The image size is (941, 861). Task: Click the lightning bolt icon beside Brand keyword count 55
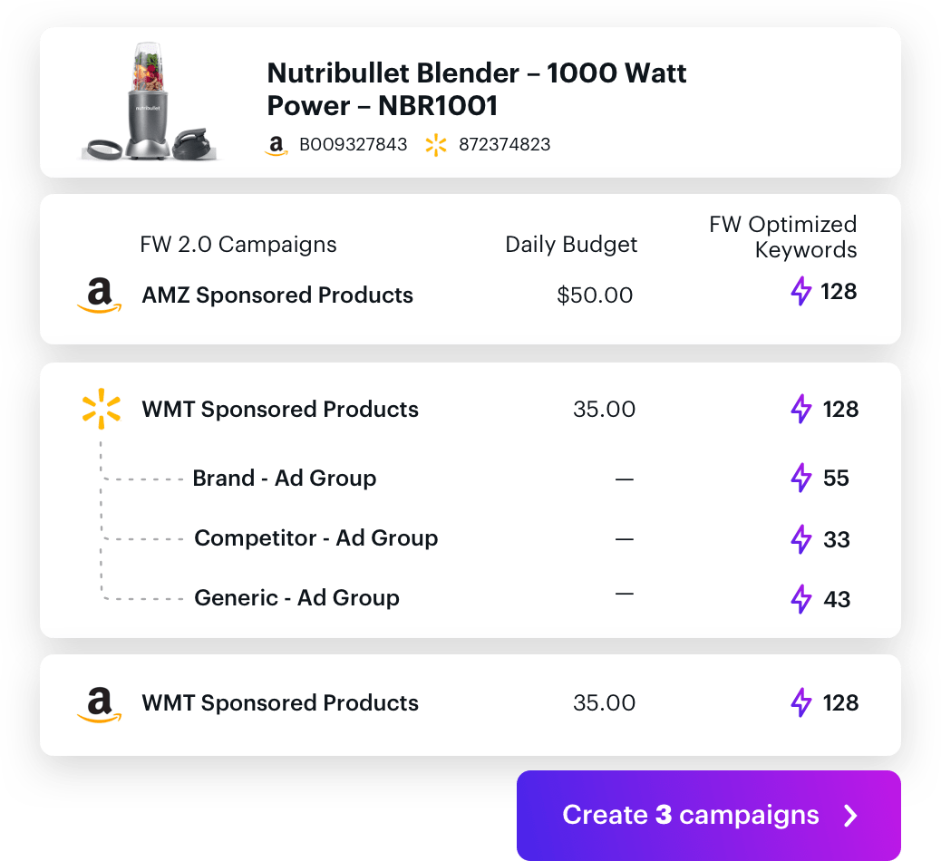coord(801,478)
